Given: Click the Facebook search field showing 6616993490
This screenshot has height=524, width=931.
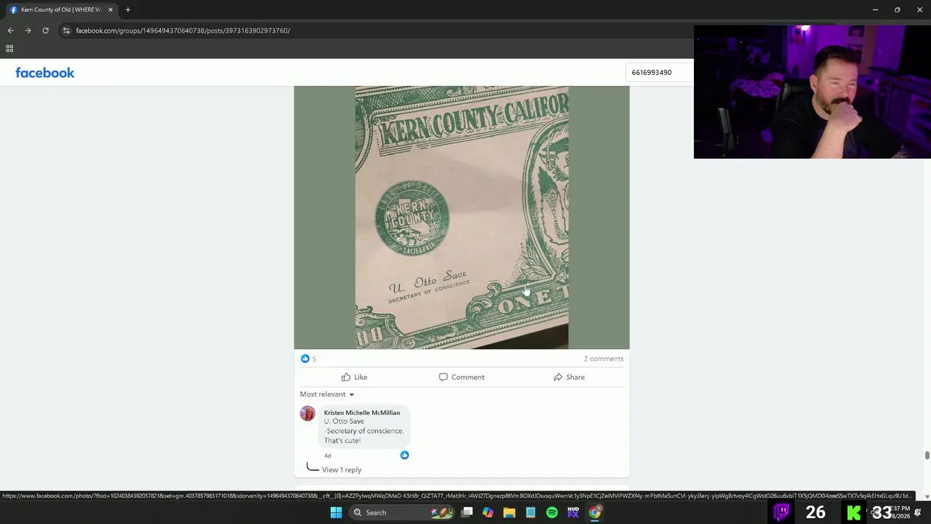Looking at the screenshot, I should (x=660, y=72).
